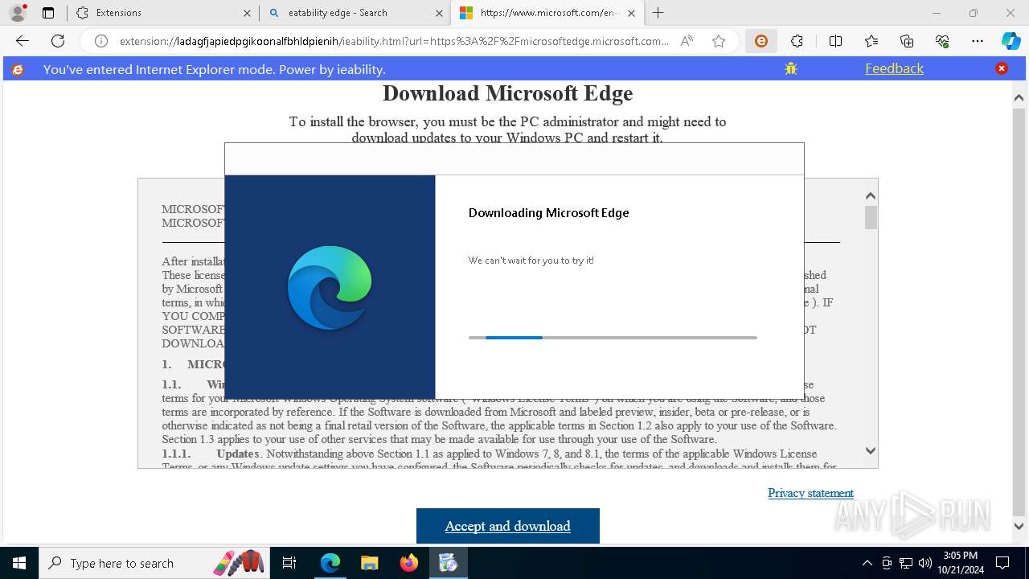
Task: Add this page to favorites star
Action: (x=719, y=41)
